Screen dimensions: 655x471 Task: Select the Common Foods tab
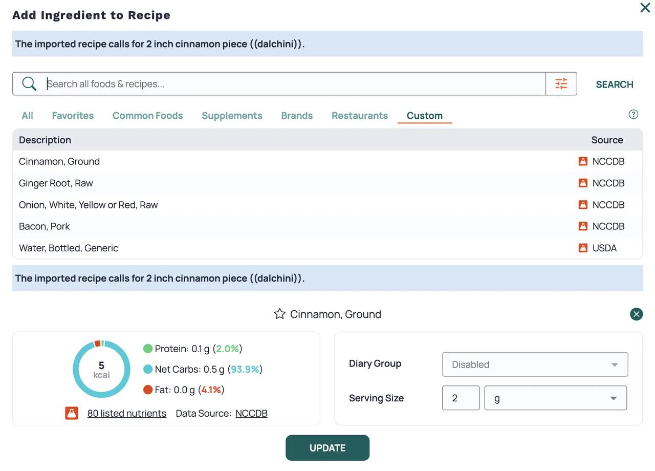[147, 116]
